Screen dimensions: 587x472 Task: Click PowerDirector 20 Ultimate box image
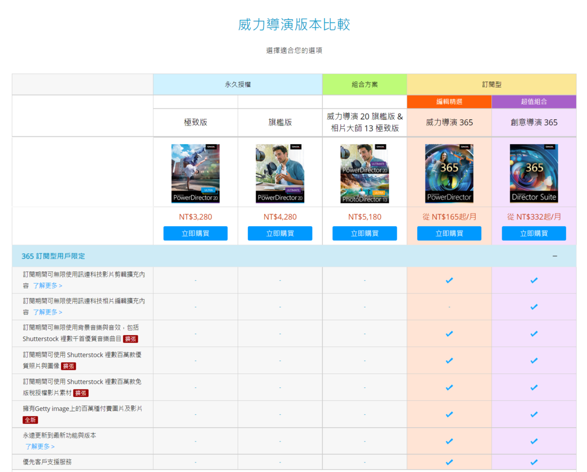point(280,174)
